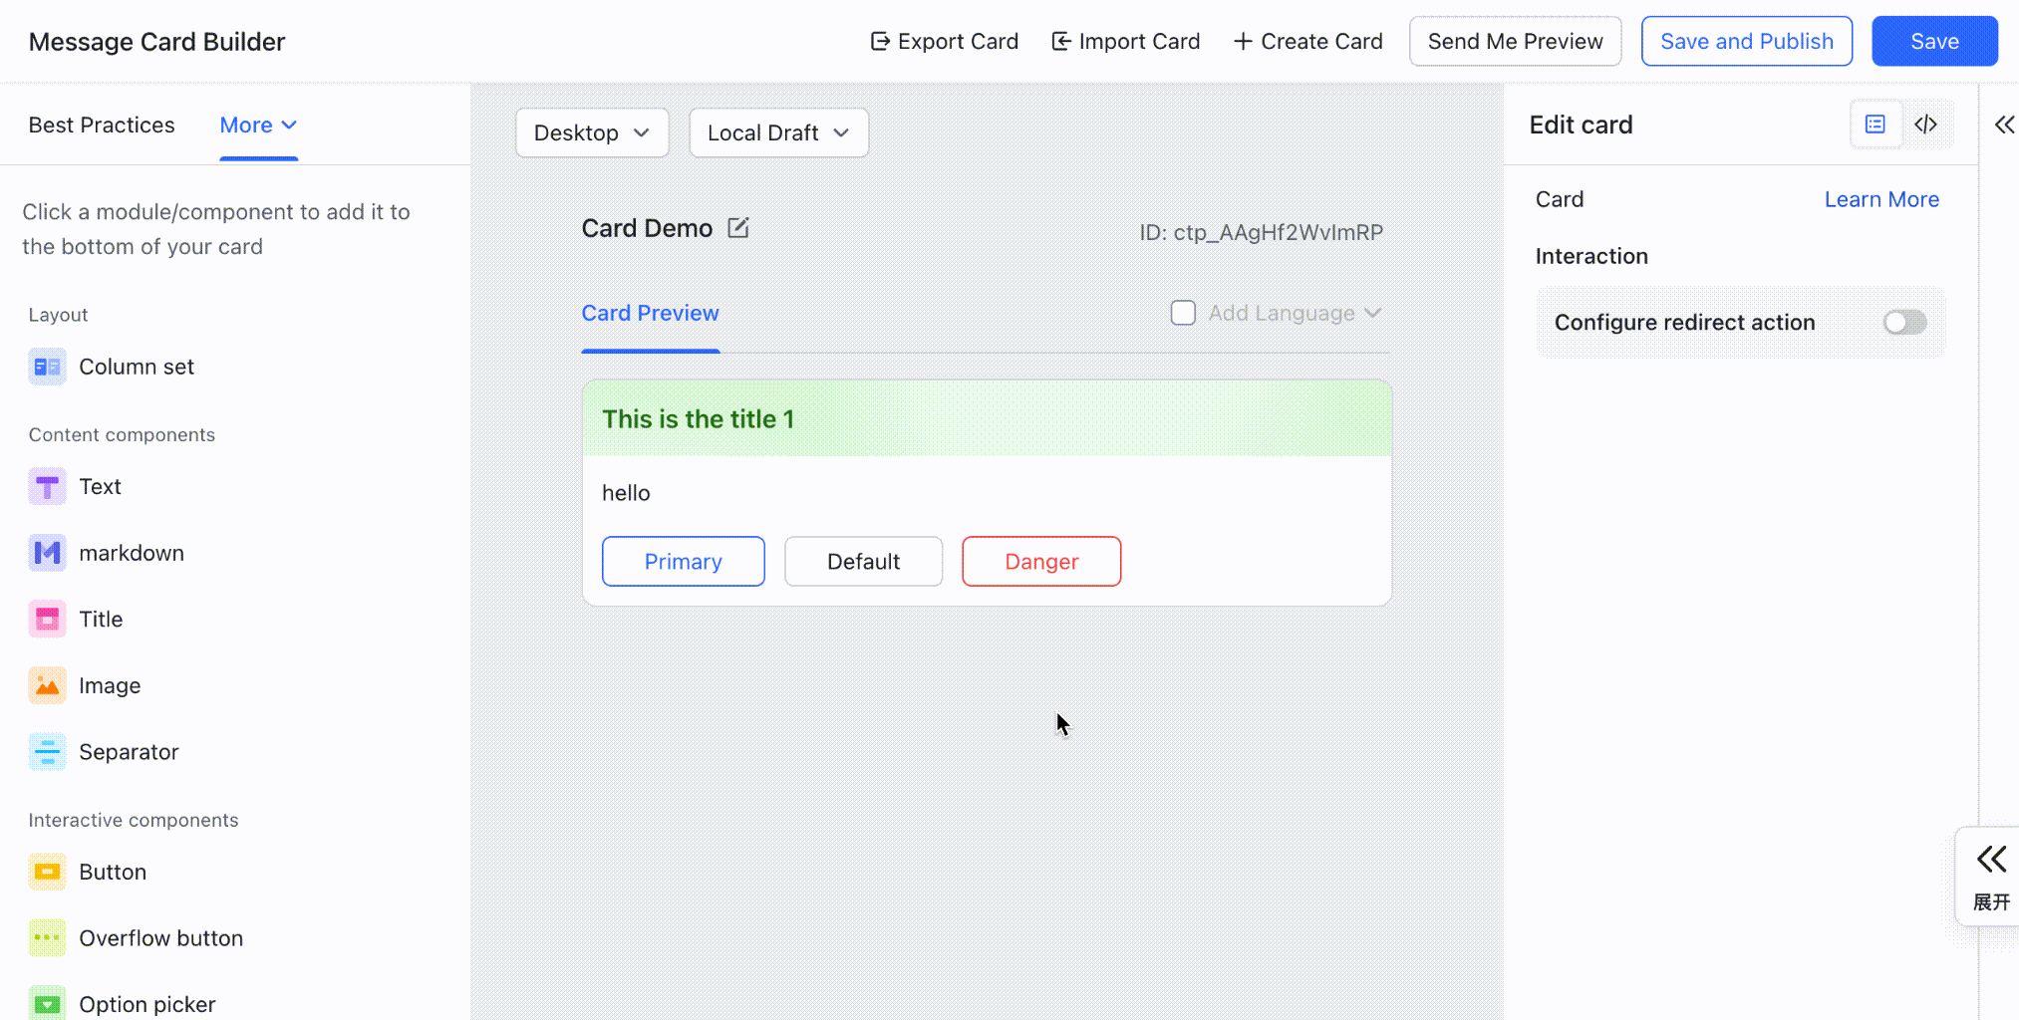The width and height of the screenshot is (2019, 1020).
Task: Add the markdown component icon
Action: [x=47, y=553]
